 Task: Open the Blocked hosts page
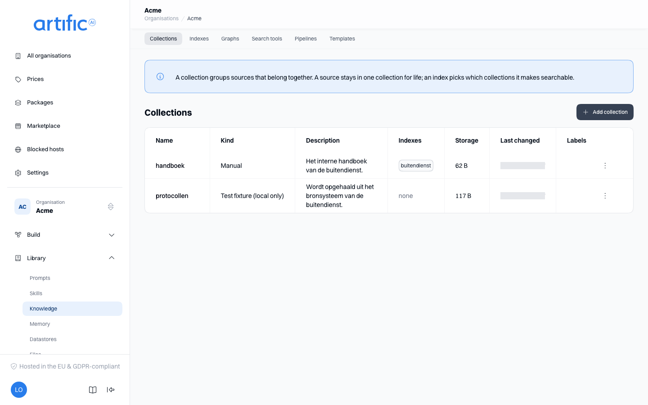65,149
